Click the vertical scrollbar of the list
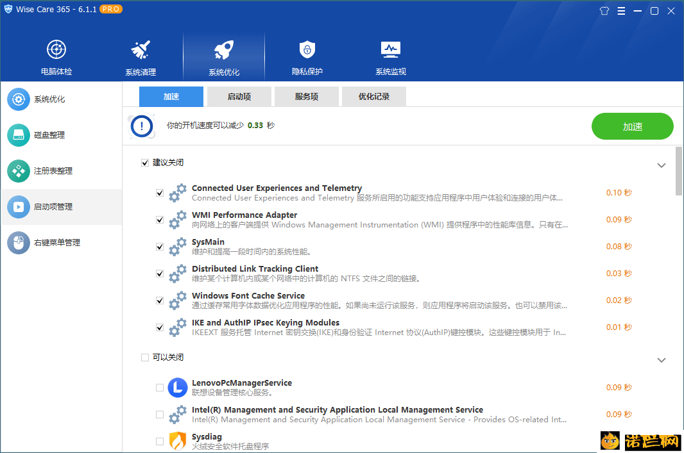 (x=679, y=171)
